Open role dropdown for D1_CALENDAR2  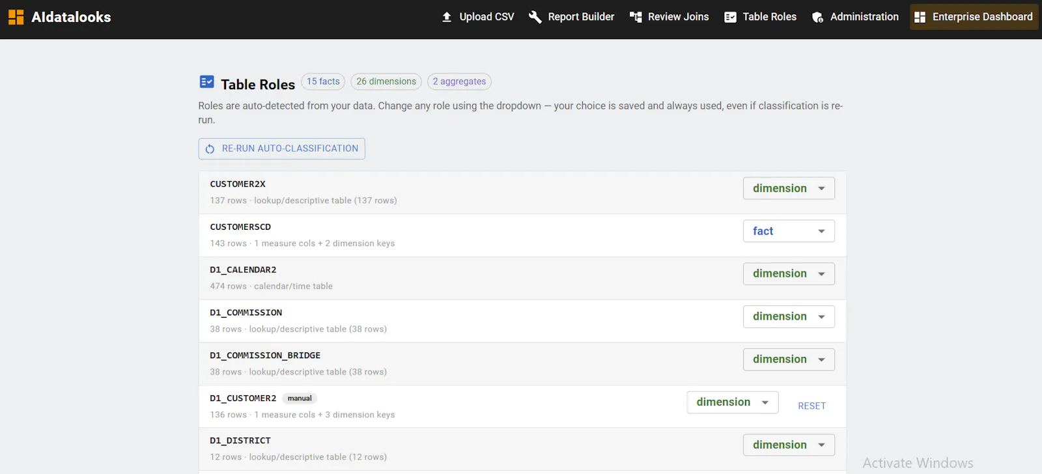pyautogui.click(x=789, y=273)
